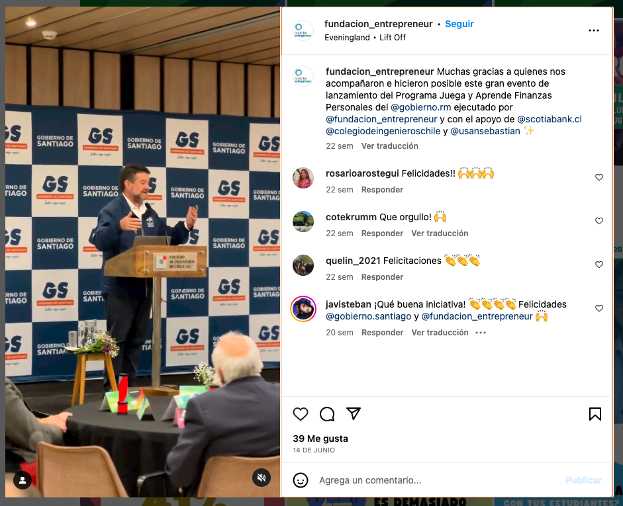Like javisteban's comment
The width and height of the screenshot is (623, 506).
tap(599, 308)
